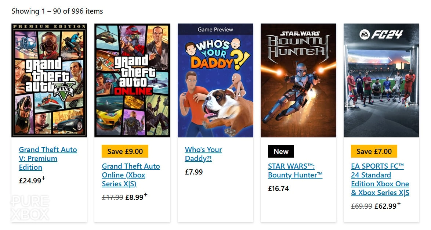Viewport: 431px width, 230px height.
Task: Click the Game Preview banner
Action: tap(215, 30)
